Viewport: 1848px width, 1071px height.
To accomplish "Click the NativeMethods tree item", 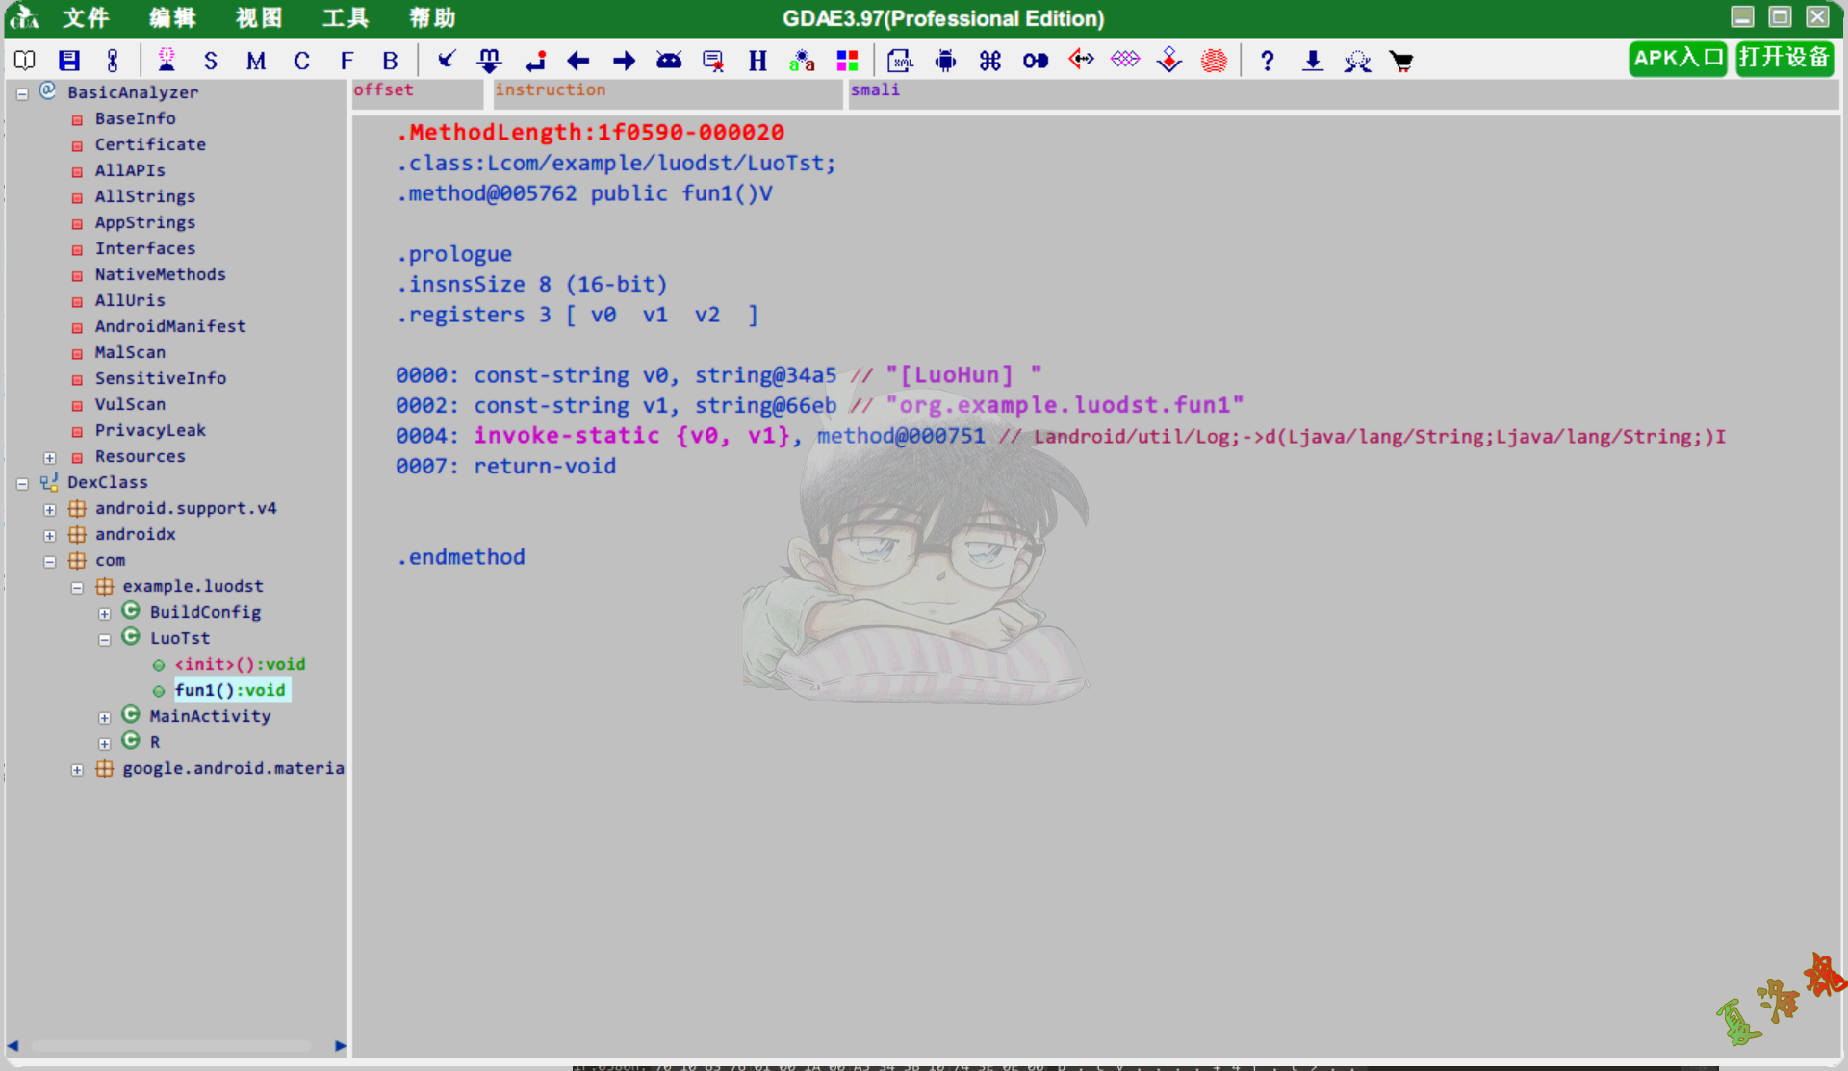I will point(160,273).
